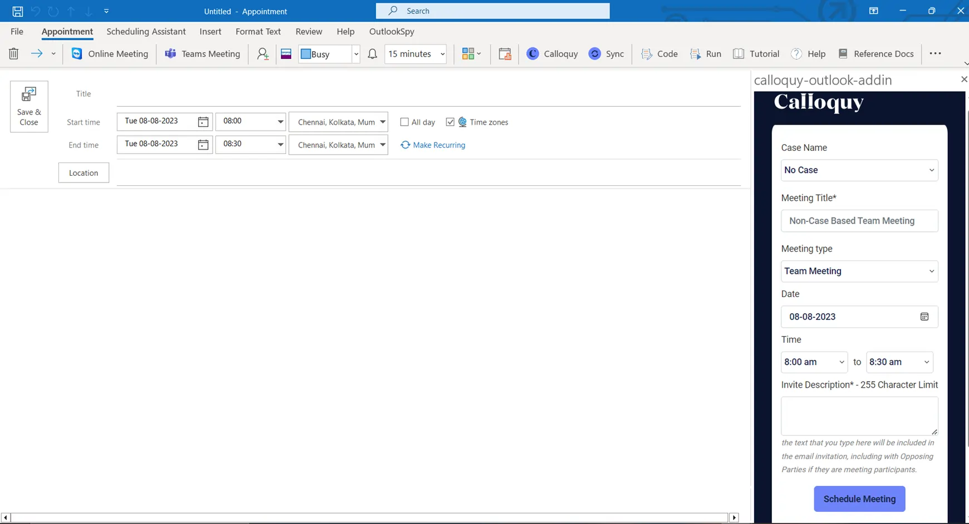969x524 pixels.
Task: Start an Online Meeting via Skype button
Action: point(110,54)
